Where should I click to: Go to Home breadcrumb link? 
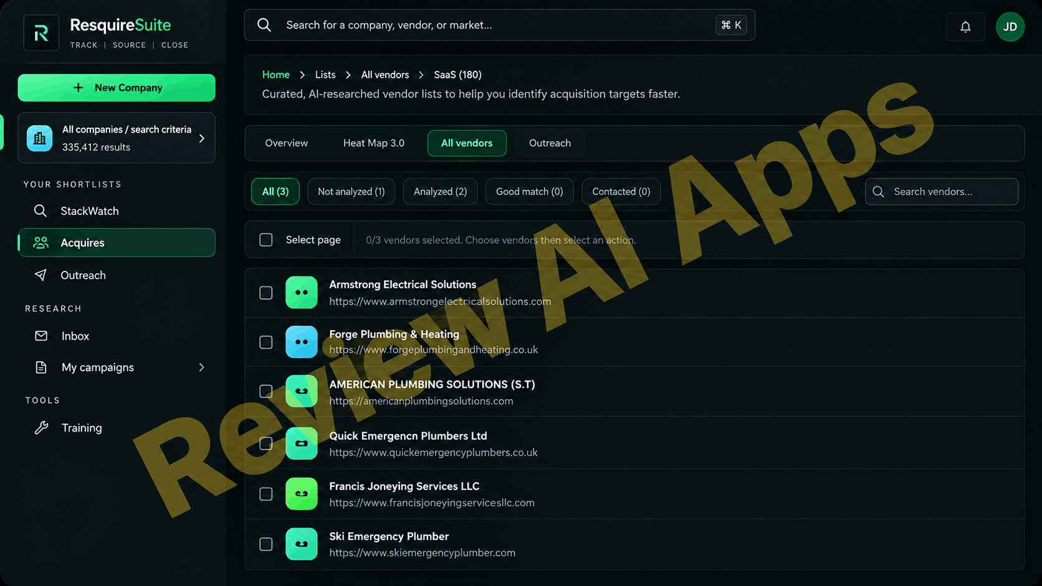(276, 75)
